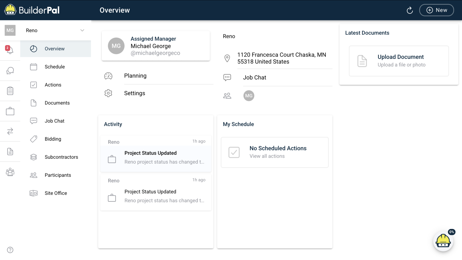462x260 pixels.
Task: Open the briefcase jobs icon in left rail
Action: pos(10,111)
